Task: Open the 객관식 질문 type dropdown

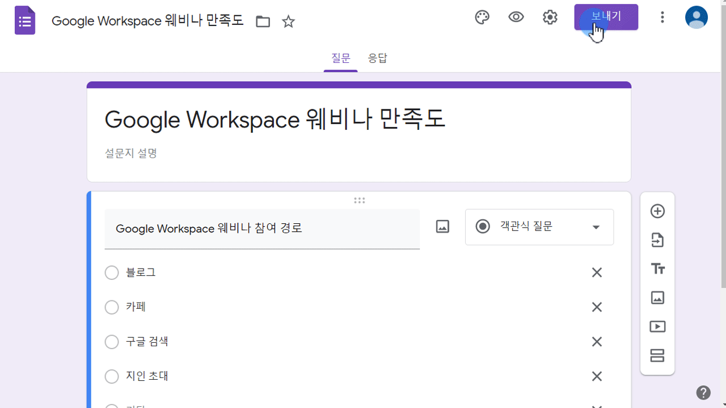Action: 539,227
